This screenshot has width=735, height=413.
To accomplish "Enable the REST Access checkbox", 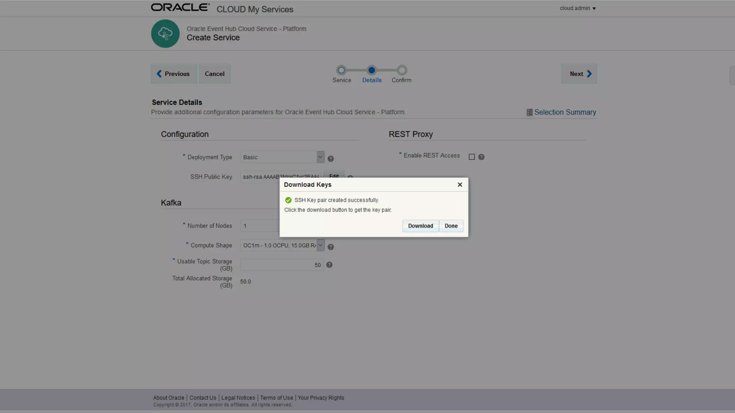I will 472,157.
